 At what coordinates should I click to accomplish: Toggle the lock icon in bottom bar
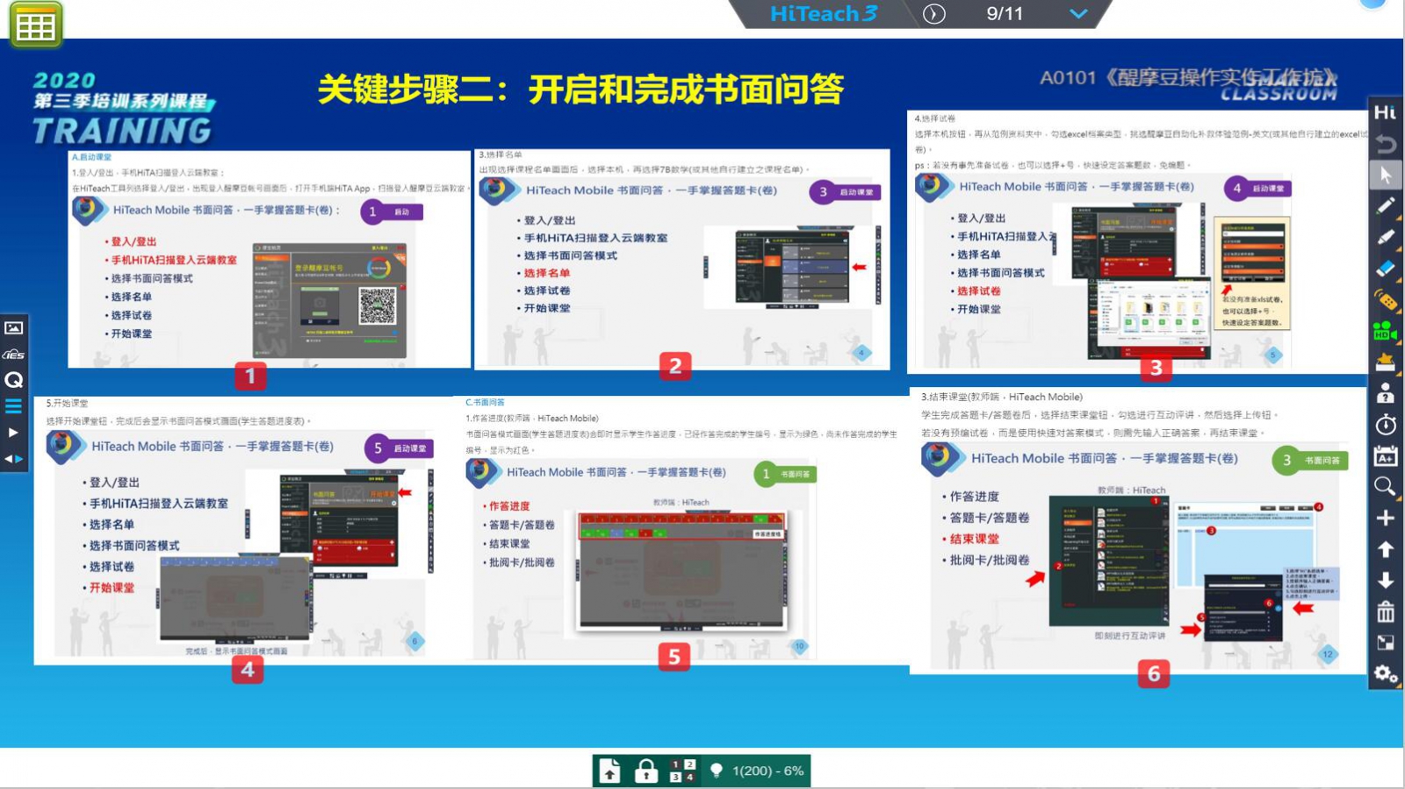(x=646, y=771)
